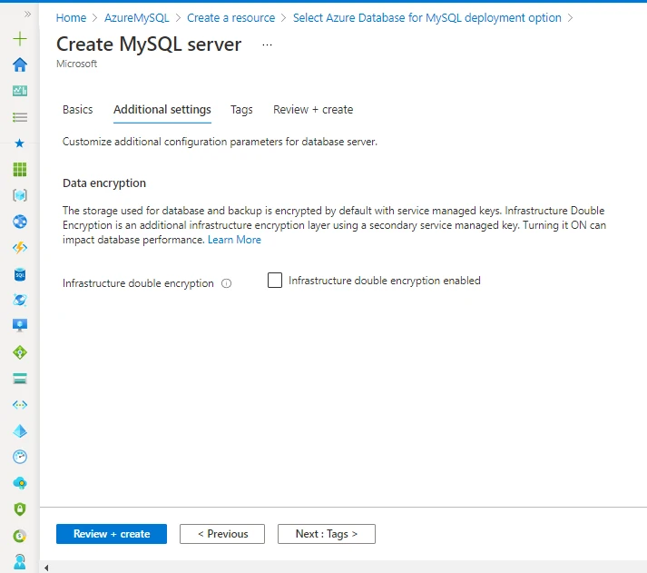Open Virtual networks angle-brackets icon
647x573 pixels.
click(x=20, y=405)
